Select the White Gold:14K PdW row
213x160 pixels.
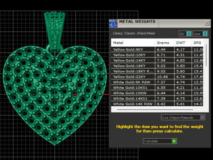pyautogui.click(x=157, y=104)
